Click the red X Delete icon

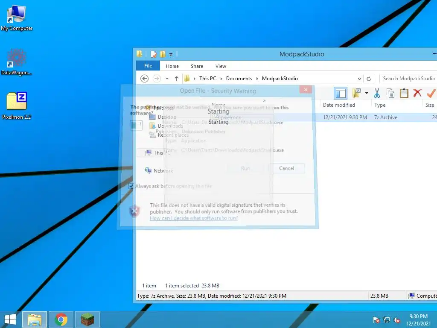(x=417, y=93)
